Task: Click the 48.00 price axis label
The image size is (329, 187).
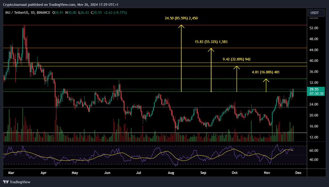Action: [314, 39]
